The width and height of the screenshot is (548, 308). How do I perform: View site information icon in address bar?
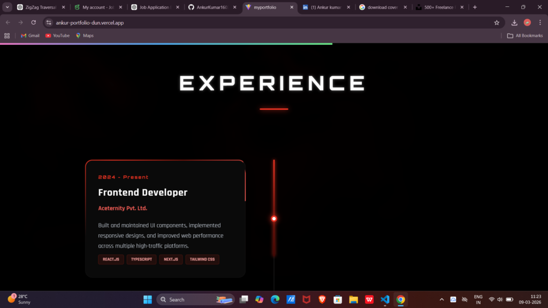49,22
